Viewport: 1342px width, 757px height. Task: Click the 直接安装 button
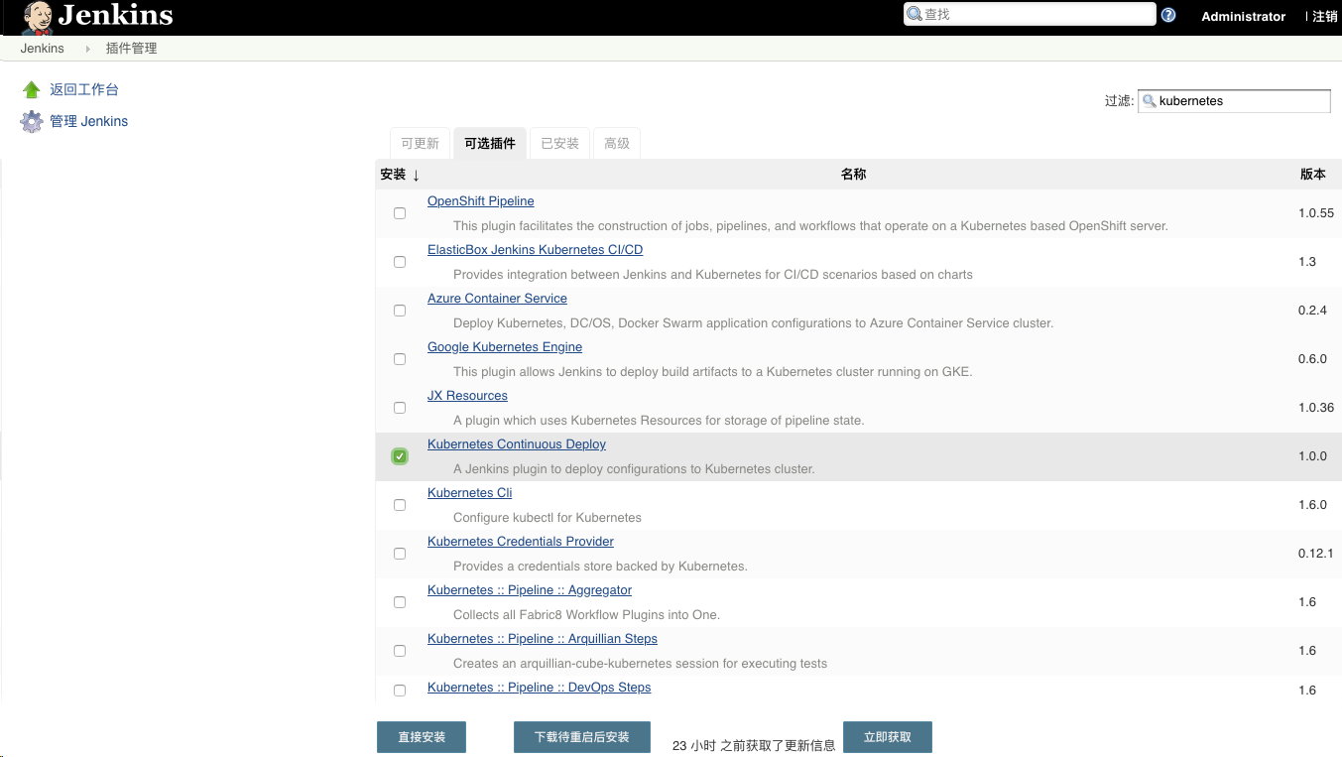421,737
